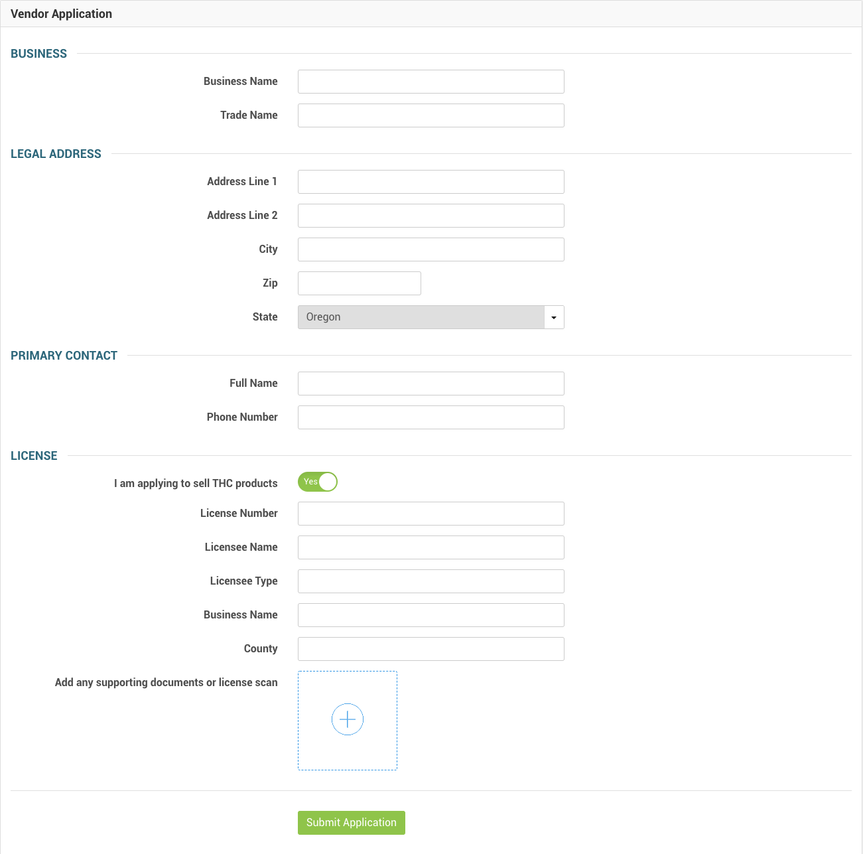Viewport: 863px width, 854px height.
Task: Focus the Zip code field
Action: (x=359, y=283)
